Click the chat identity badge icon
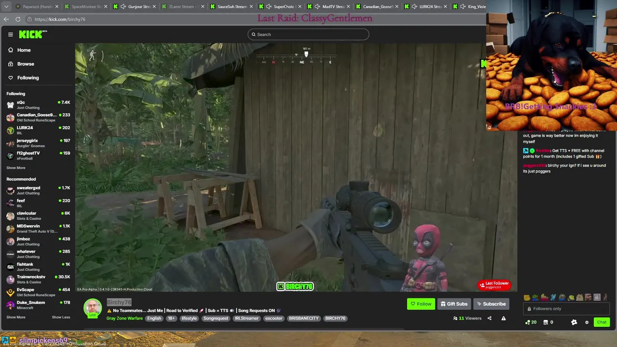Viewport: 617px width, 347px height. [574, 322]
